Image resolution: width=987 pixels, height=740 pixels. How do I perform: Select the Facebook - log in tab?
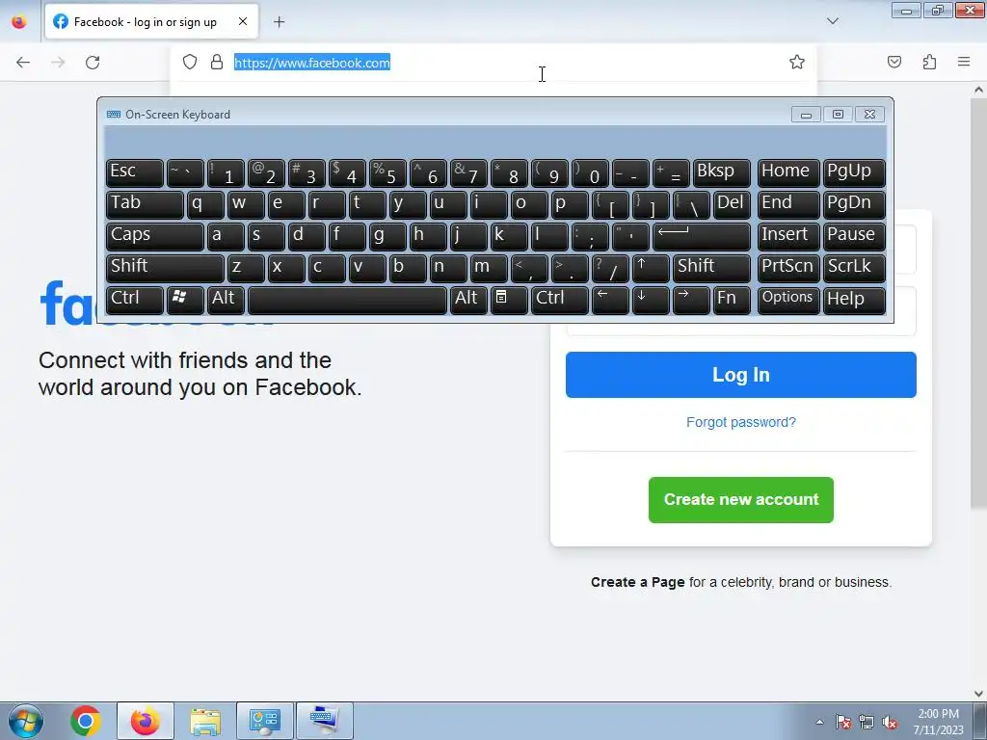pyautogui.click(x=151, y=22)
